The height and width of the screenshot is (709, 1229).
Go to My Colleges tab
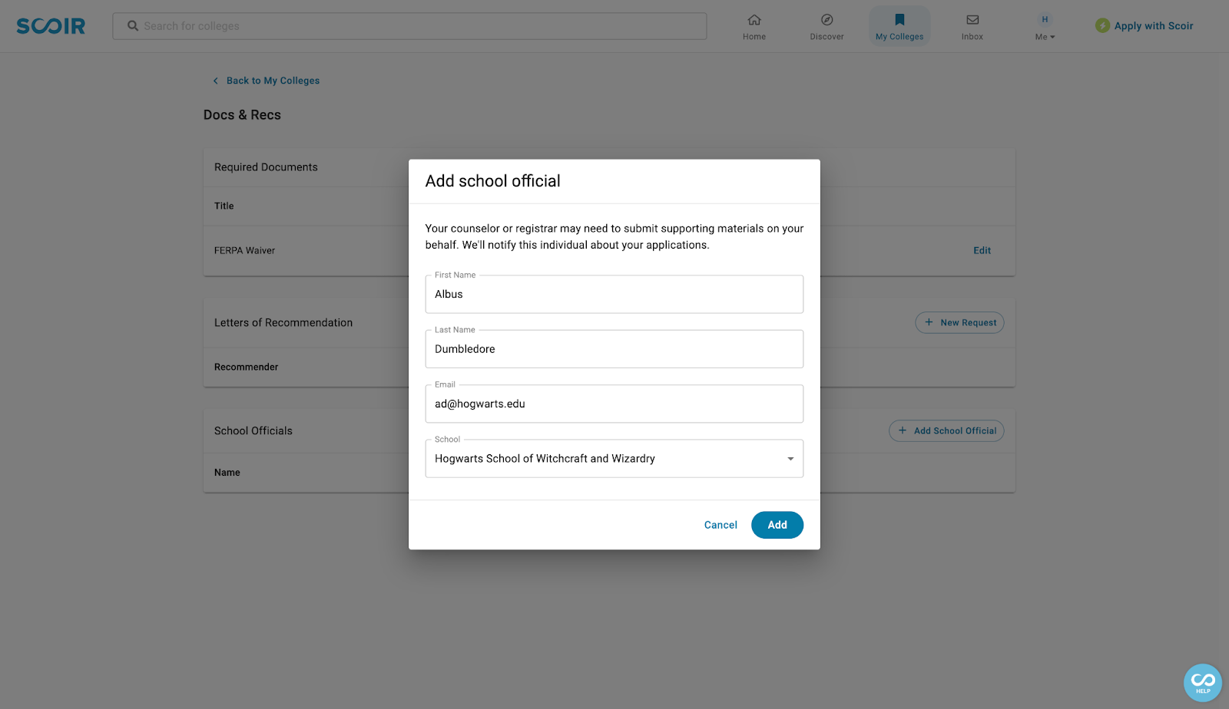tap(899, 27)
